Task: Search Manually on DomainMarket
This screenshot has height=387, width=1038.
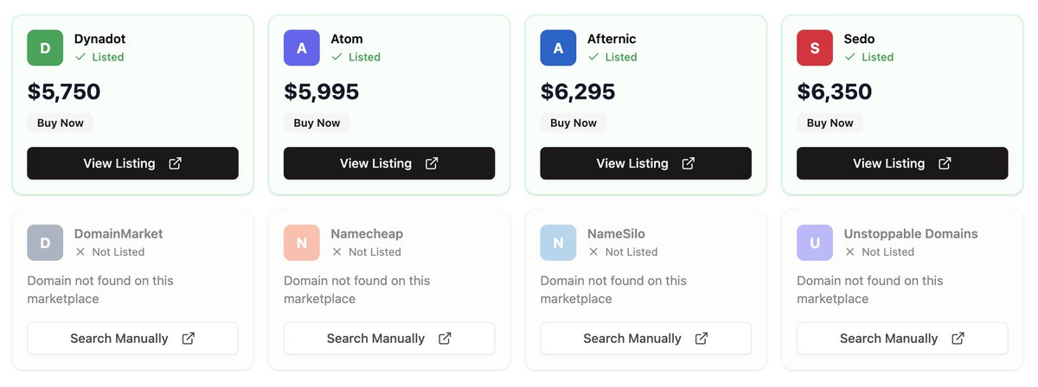Action: [132, 339]
